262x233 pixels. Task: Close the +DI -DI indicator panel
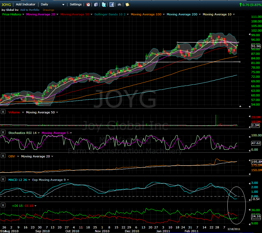click(x=3, y=205)
